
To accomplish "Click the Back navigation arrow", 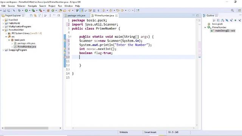I will click(x=122, y=11).
